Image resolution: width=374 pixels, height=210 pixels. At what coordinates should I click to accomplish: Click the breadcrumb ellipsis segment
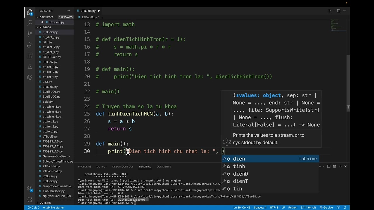point(102,17)
